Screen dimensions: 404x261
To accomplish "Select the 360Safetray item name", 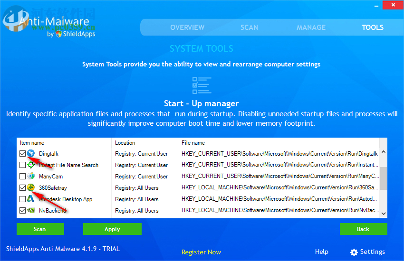I will point(53,188).
